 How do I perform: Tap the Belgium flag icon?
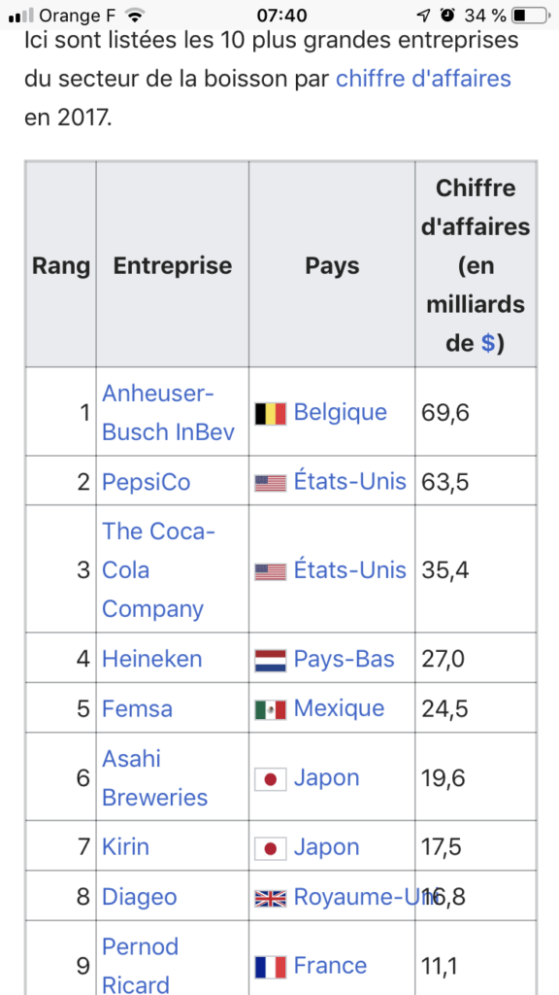point(271,414)
